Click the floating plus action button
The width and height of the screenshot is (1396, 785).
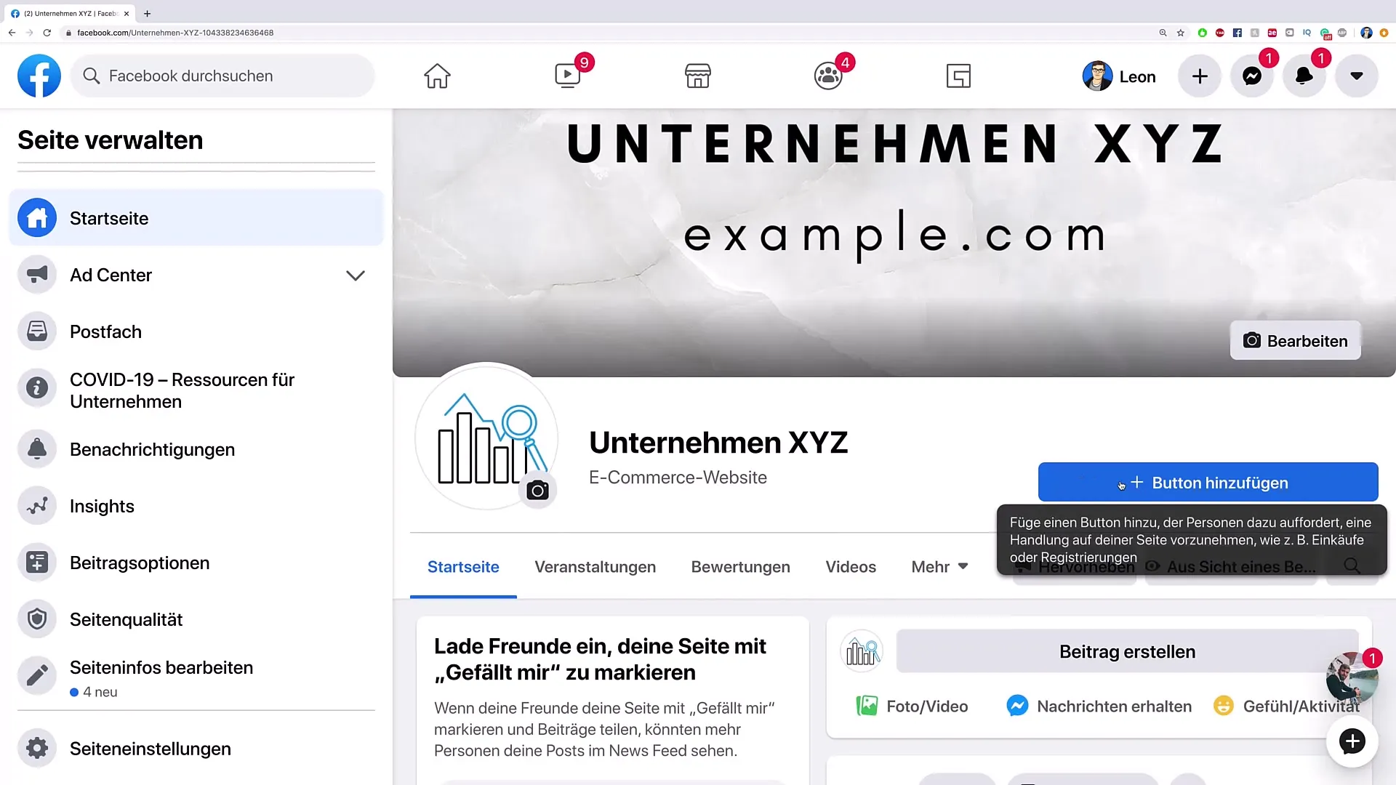[x=1352, y=741]
